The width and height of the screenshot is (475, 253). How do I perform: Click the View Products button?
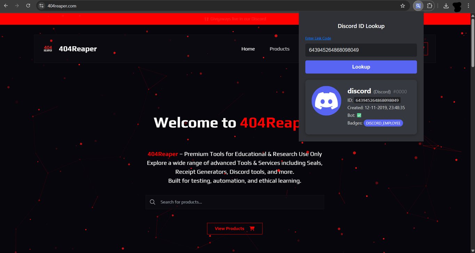coord(235,228)
